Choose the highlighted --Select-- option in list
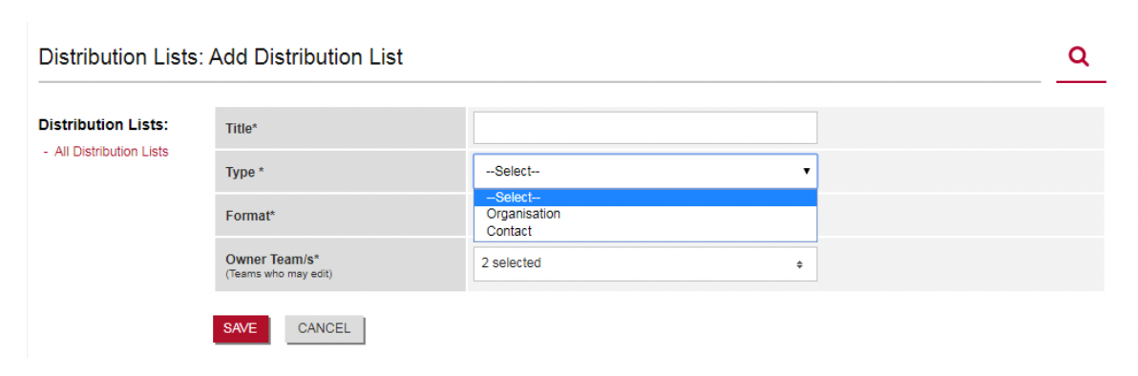Image resolution: width=1138 pixels, height=376 pixels. pyautogui.click(x=645, y=198)
